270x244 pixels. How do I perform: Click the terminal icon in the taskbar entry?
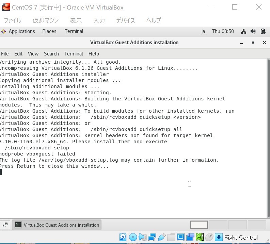pyautogui.click(x=18, y=225)
